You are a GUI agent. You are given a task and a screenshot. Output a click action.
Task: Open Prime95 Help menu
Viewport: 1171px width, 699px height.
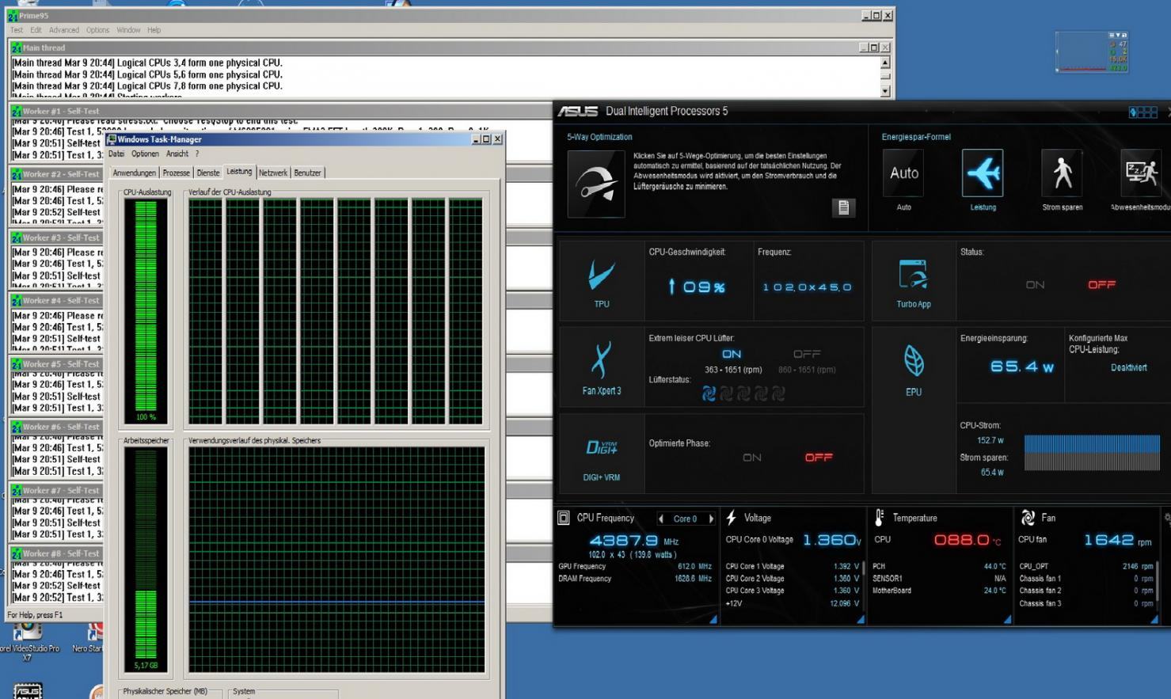(x=154, y=30)
